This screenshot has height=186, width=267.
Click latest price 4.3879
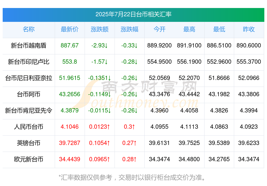coord(70,111)
